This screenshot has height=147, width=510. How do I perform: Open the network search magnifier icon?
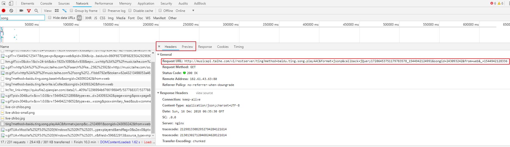pos(36,11)
